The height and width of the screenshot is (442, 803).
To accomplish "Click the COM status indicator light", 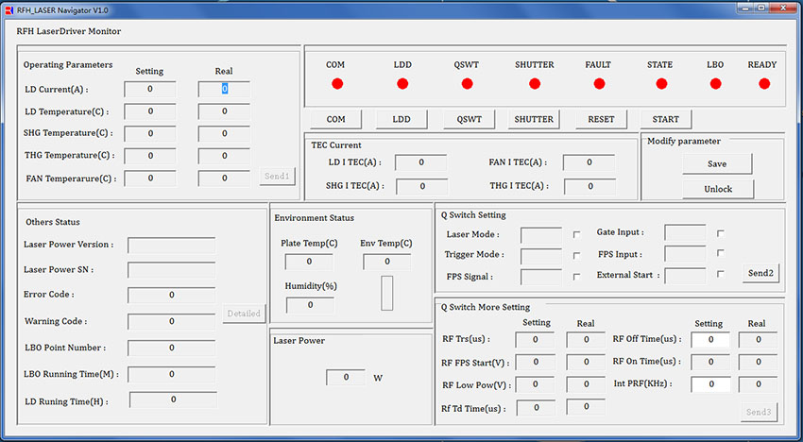I will click(x=337, y=83).
